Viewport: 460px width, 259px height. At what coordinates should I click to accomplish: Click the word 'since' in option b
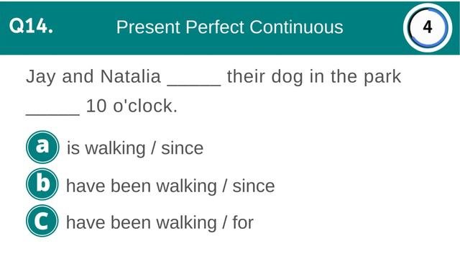tap(254, 186)
